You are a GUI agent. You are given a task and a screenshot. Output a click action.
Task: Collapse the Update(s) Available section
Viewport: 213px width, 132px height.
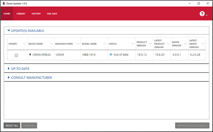coord(9,31)
